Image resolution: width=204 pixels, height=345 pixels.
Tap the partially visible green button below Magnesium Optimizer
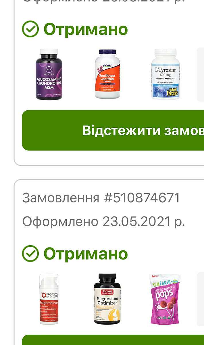(x=113, y=340)
